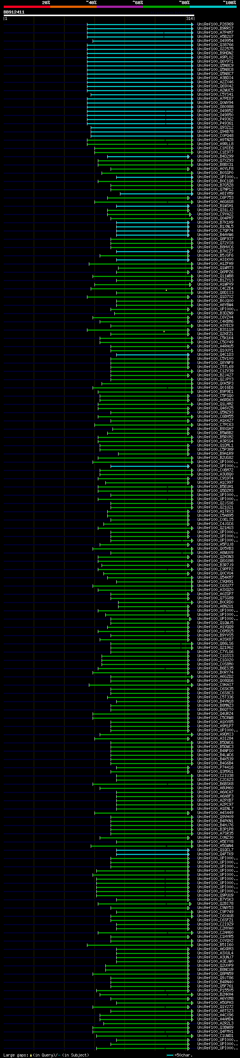
Task: Select the UniRef100_C5K1K4 label
Action: pyautogui.click(x=215, y=338)
